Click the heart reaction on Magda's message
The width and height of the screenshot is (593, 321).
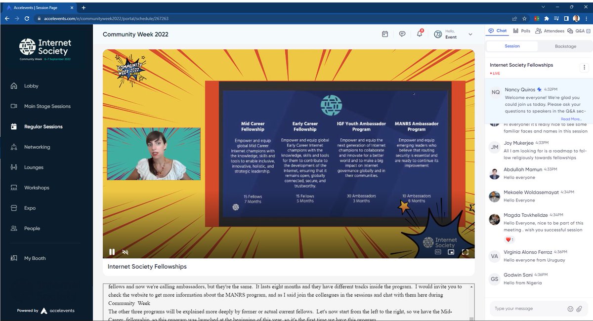tap(509, 240)
